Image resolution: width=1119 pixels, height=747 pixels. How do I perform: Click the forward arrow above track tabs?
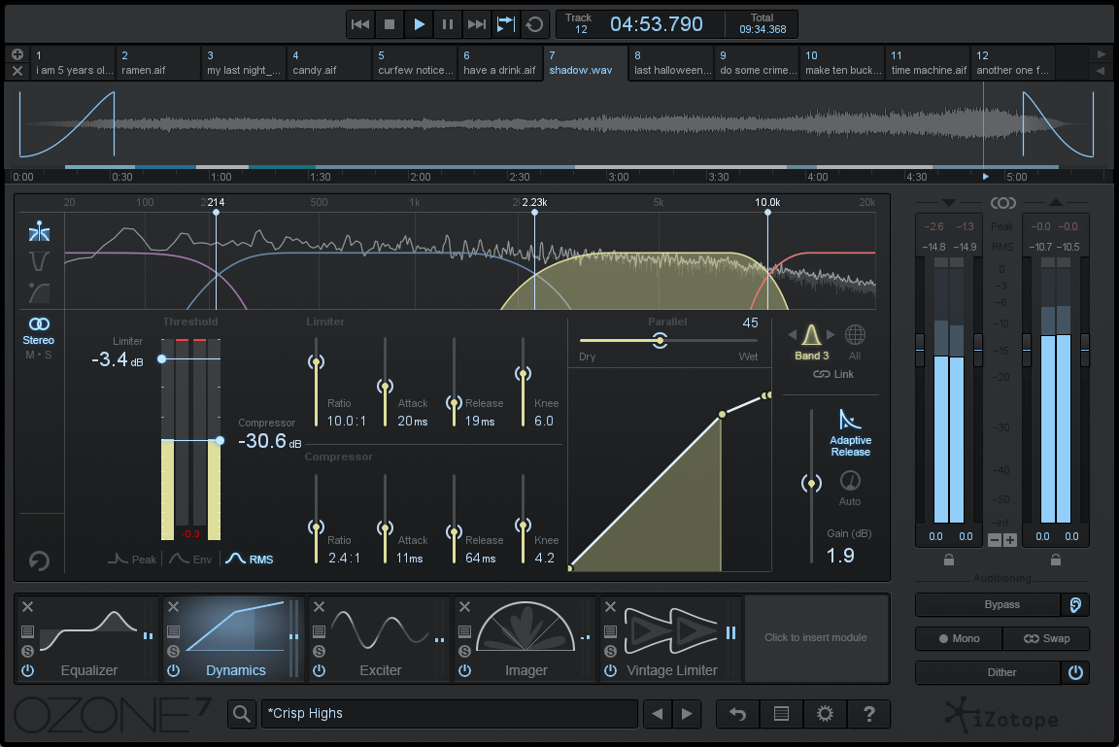1102,54
